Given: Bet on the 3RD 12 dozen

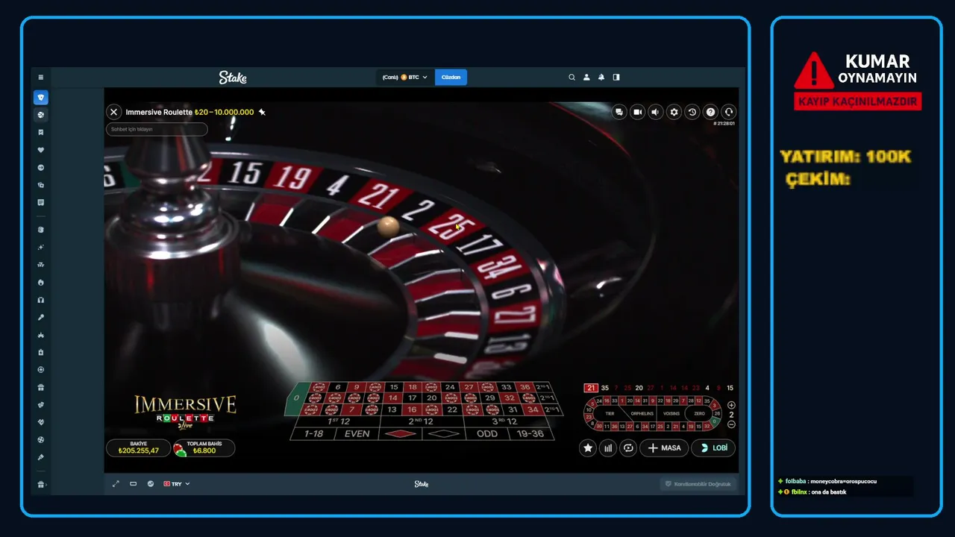Looking at the screenshot, I should click(x=508, y=421).
